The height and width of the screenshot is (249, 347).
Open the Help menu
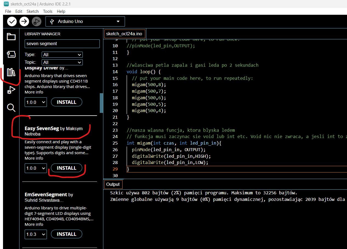pos(61,11)
